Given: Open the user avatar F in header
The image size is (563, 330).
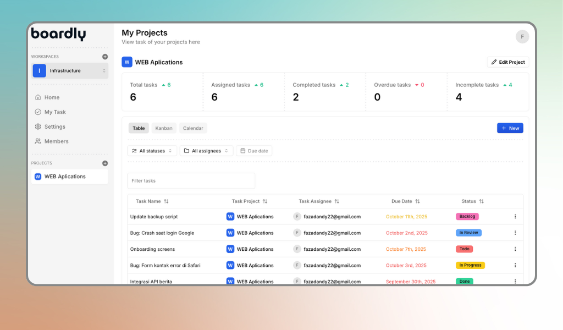Looking at the screenshot, I should [522, 37].
